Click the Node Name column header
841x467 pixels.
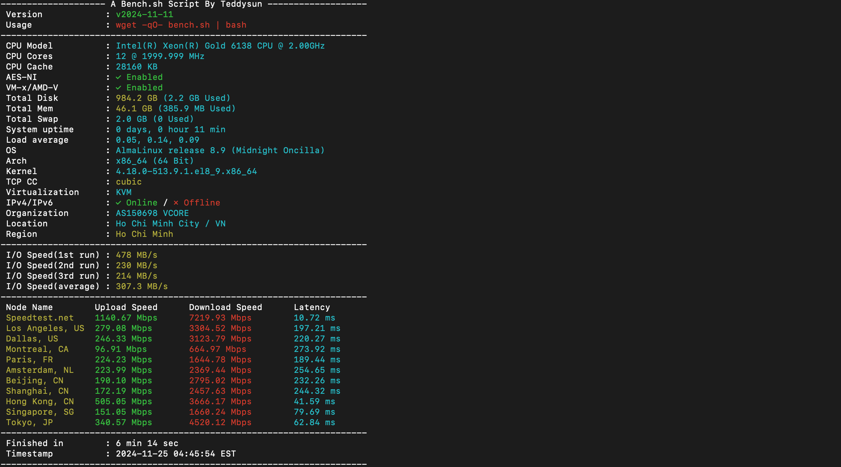(29, 307)
